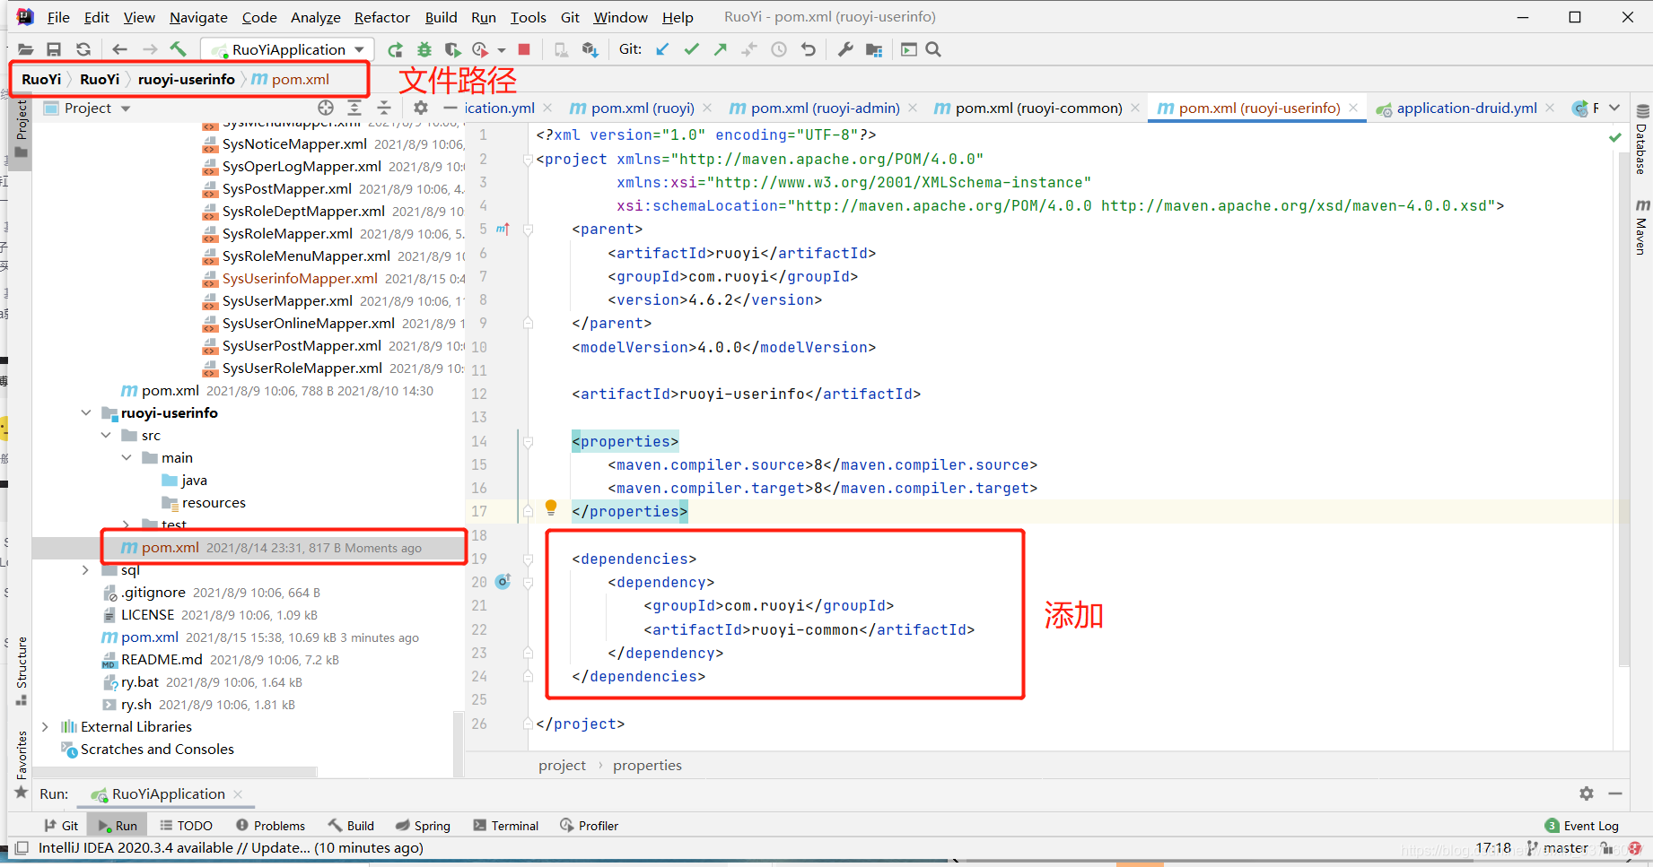Hide the Project panel with minus icon
The width and height of the screenshot is (1653, 867).
pos(450,108)
